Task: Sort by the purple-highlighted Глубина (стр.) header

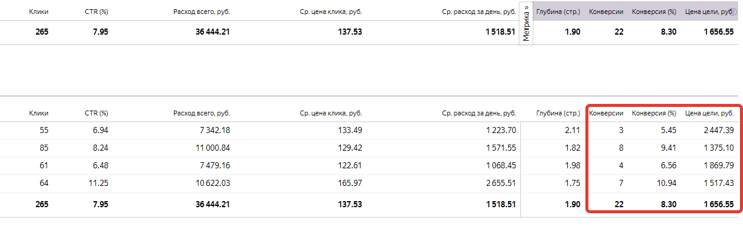Action: [557, 12]
